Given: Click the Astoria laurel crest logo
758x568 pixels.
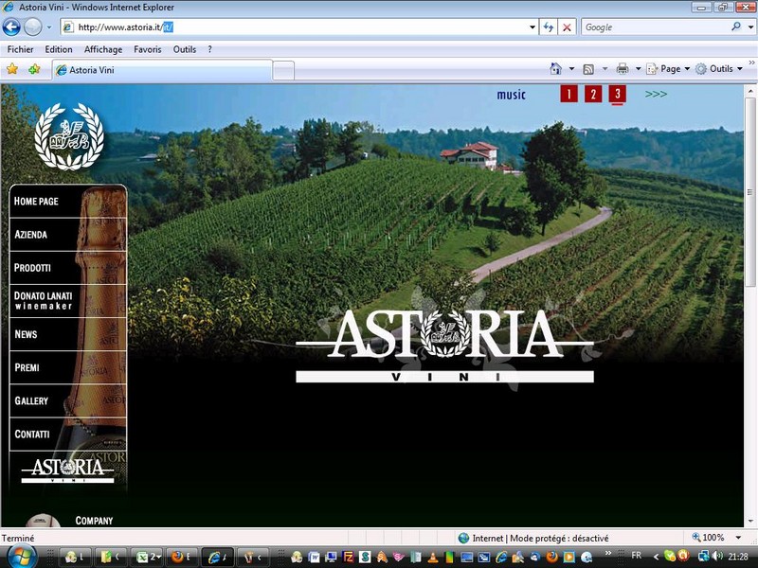Looking at the screenshot, I should 69,136.
